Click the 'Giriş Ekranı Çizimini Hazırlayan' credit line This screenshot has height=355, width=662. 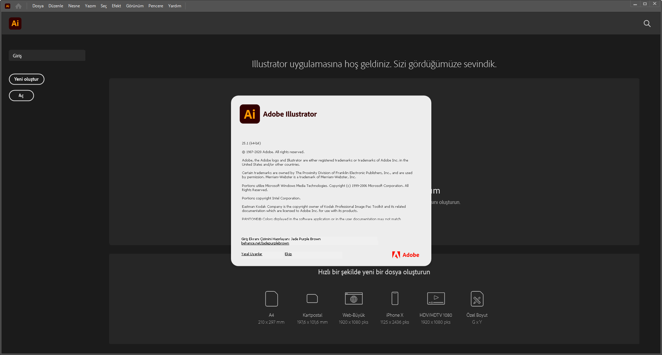pyautogui.click(x=281, y=239)
